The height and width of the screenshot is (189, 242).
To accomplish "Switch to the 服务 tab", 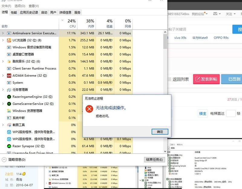I will 77,12.
